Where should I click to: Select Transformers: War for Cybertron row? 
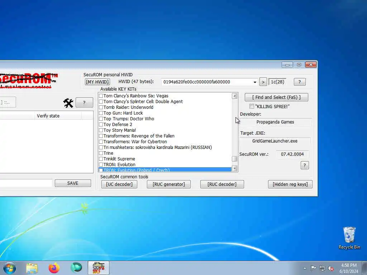pyautogui.click(x=165, y=141)
